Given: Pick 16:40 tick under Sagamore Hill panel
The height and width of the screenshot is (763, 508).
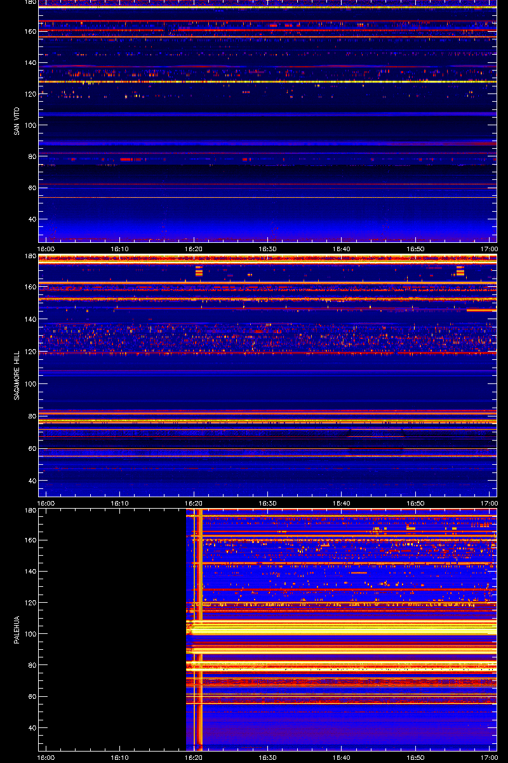Looking at the screenshot, I should click(x=342, y=504).
